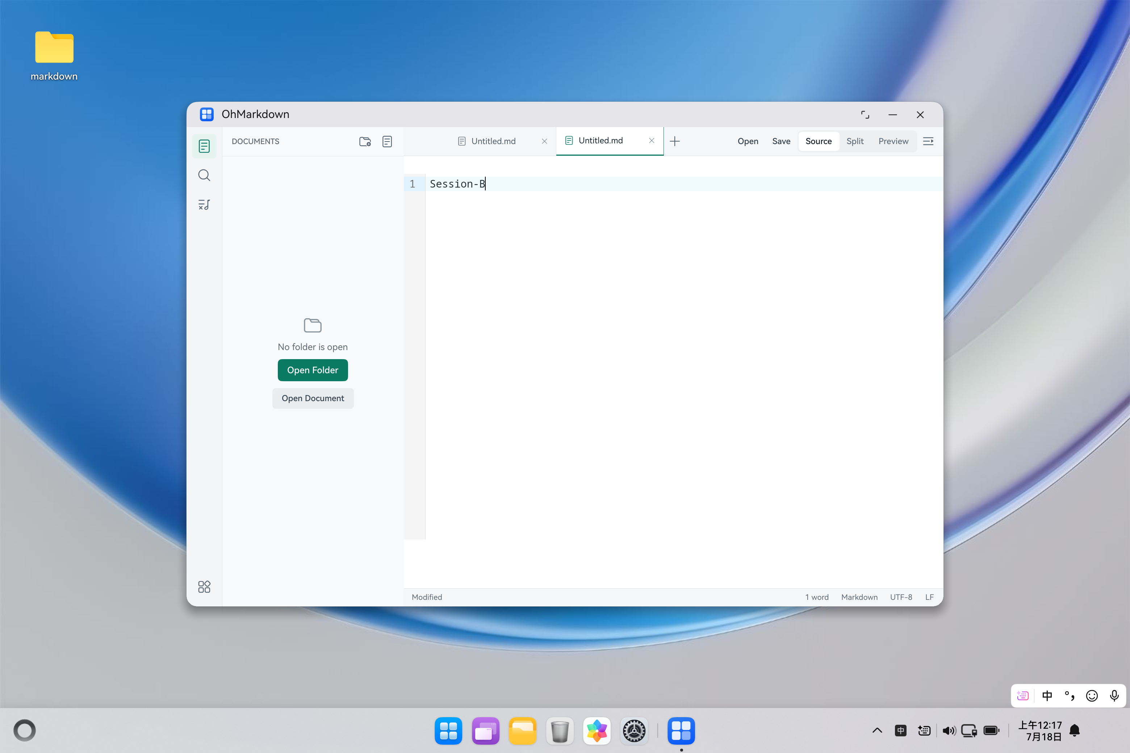
Task: Open the clock and date in taskbar
Action: click(x=1040, y=731)
